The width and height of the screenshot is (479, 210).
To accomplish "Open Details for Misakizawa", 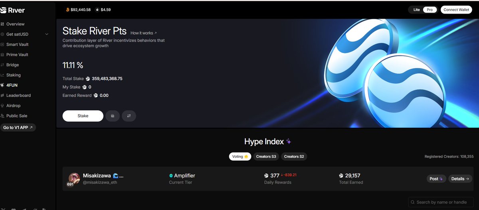I will pos(460,179).
